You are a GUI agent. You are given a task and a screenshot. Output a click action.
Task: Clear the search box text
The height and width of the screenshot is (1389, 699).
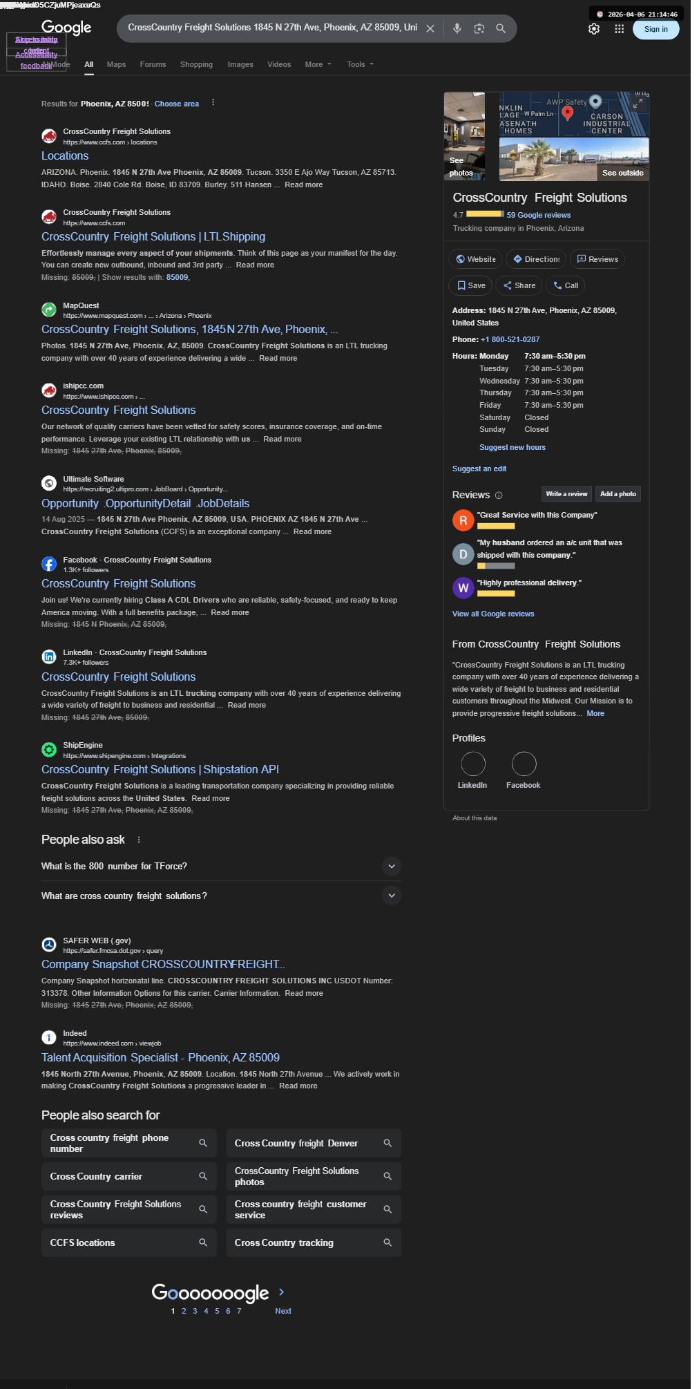click(430, 28)
